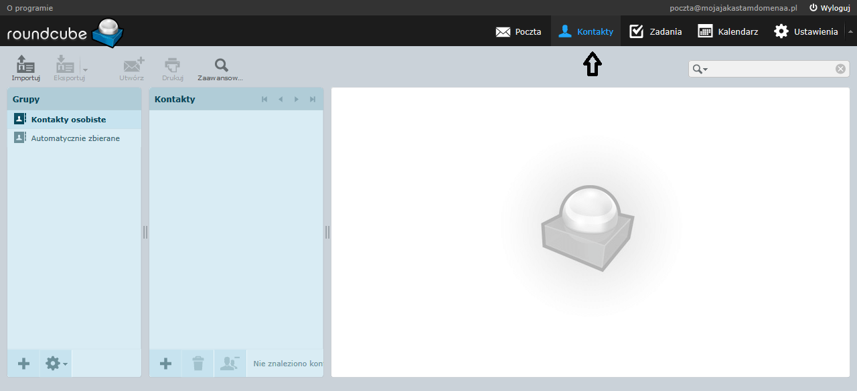Open group options gear menu
Image resolution: width=857 pixels, height=391 pixels.
(x=56, y=364)
